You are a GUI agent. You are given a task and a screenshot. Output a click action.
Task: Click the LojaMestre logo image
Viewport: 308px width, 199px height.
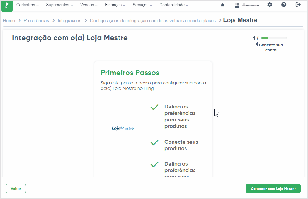coord(123,128)
